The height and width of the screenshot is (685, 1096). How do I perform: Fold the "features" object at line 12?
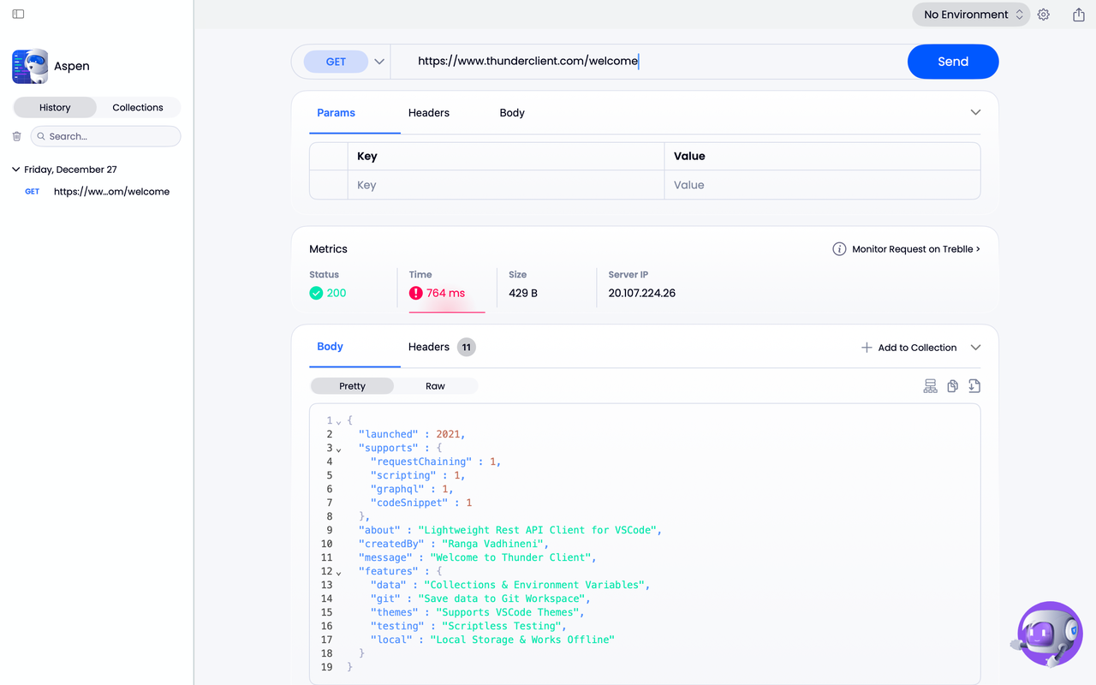click(338, 572)
